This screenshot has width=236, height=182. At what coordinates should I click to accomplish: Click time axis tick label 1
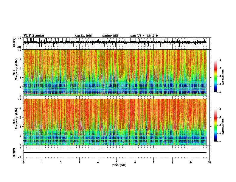[x=42, y=162]
